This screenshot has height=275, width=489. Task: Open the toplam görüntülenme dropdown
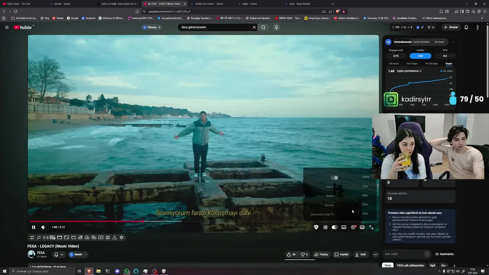click(409, 71)
